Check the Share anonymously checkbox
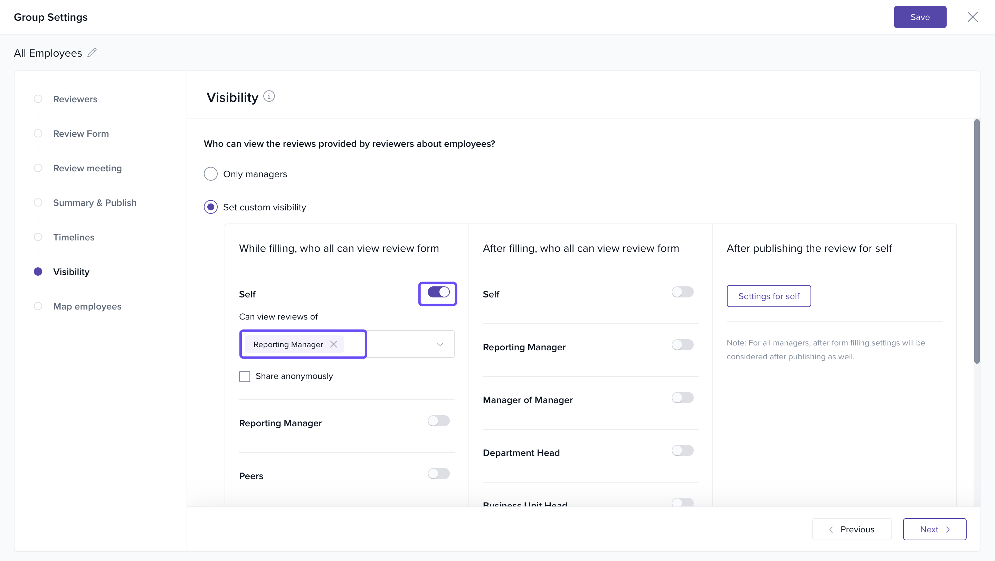The height and width of the screenshot is (561, 995). [x=245, y=376]
